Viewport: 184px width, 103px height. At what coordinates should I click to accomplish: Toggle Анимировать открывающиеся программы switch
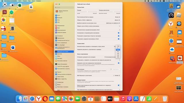[119, 33]
